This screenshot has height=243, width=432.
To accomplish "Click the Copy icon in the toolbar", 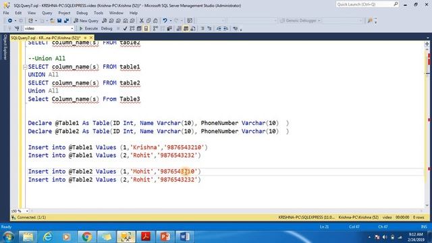I will (148, 21).
